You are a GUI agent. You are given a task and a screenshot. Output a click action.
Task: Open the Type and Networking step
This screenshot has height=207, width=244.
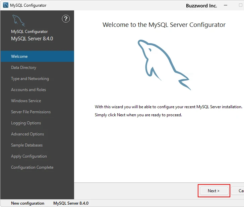tap(37, 78)
